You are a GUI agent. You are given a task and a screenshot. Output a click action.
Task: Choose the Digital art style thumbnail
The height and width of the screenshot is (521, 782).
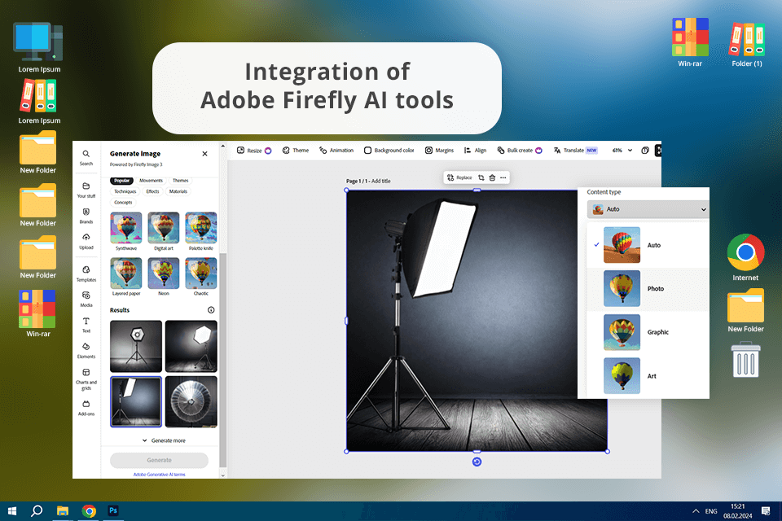click(x=164, y=228)
